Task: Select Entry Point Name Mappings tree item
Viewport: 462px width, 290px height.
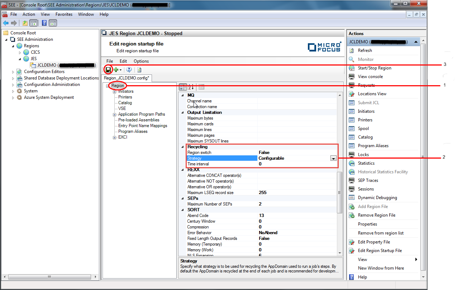Action: [x=143, y=126]
